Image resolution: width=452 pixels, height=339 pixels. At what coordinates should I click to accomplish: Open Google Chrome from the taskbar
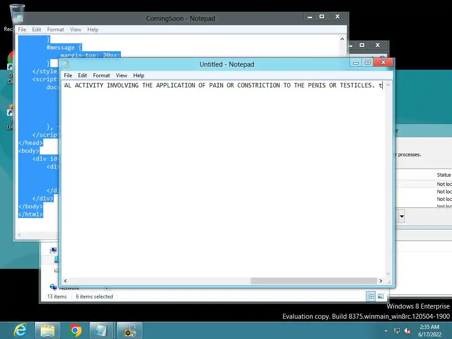click(x=75, y=330)
